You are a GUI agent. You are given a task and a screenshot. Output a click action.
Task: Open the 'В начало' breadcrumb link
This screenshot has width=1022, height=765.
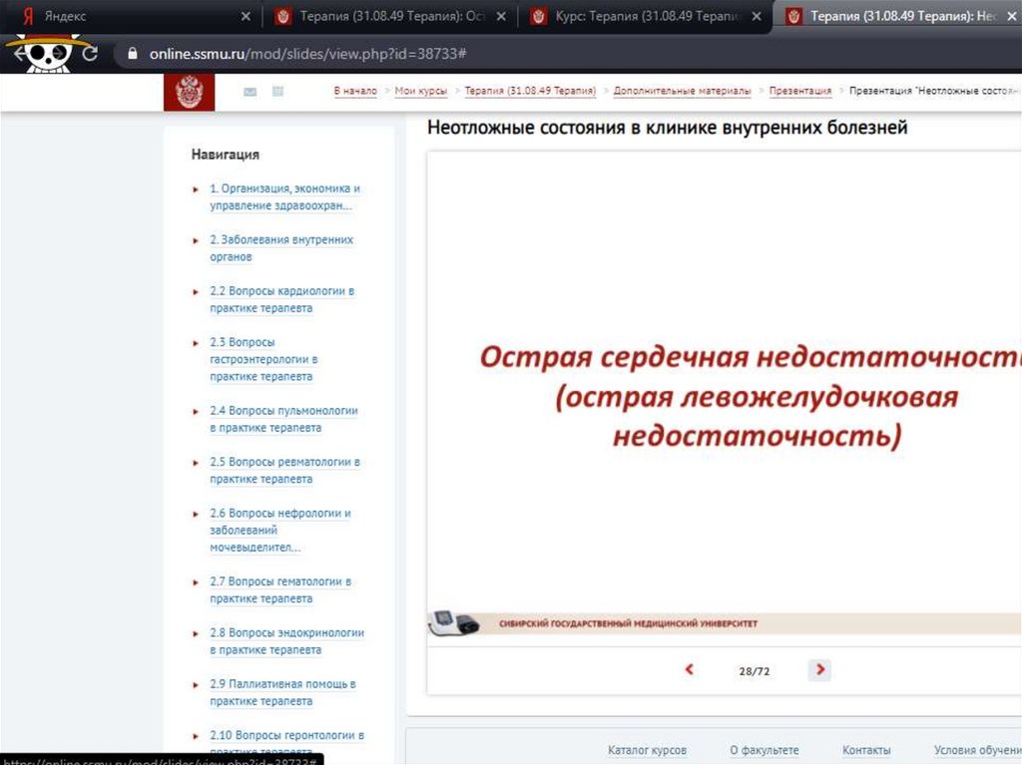[355, 91]
